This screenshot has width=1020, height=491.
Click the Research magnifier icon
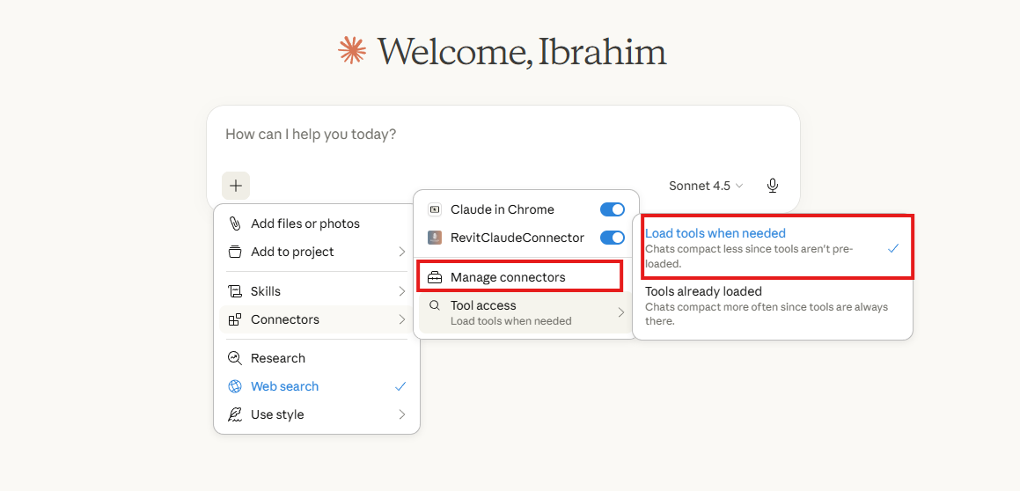(235, 358)
